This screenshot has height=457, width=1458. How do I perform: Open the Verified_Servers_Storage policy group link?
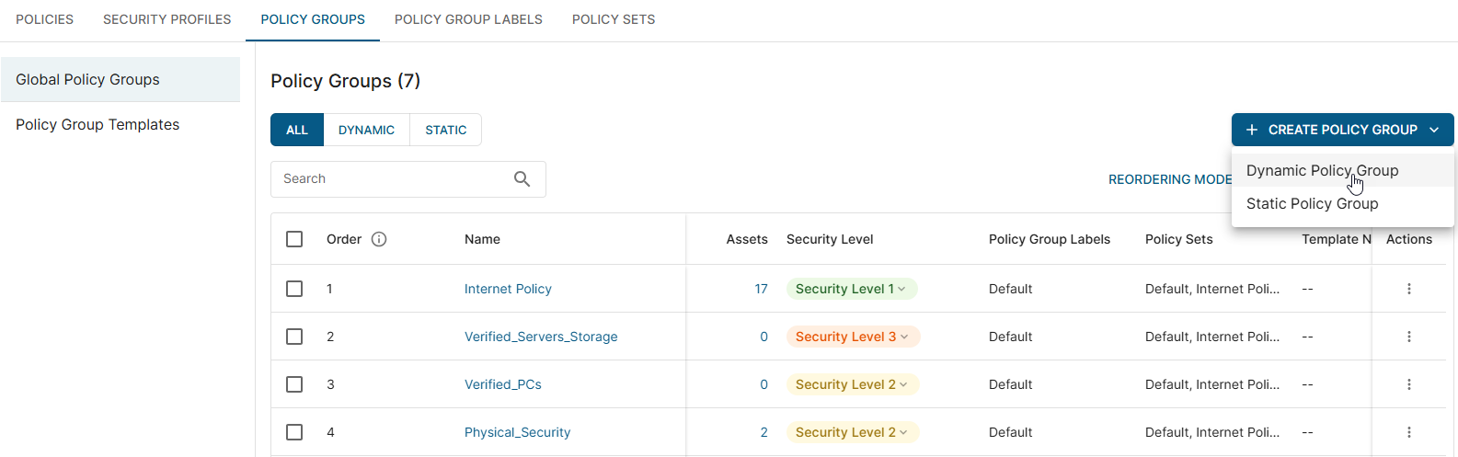click(x=541, y=337)
